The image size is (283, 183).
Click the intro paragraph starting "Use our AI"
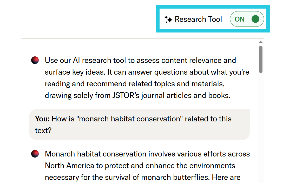pyautogui.click(x=147, y=78)
